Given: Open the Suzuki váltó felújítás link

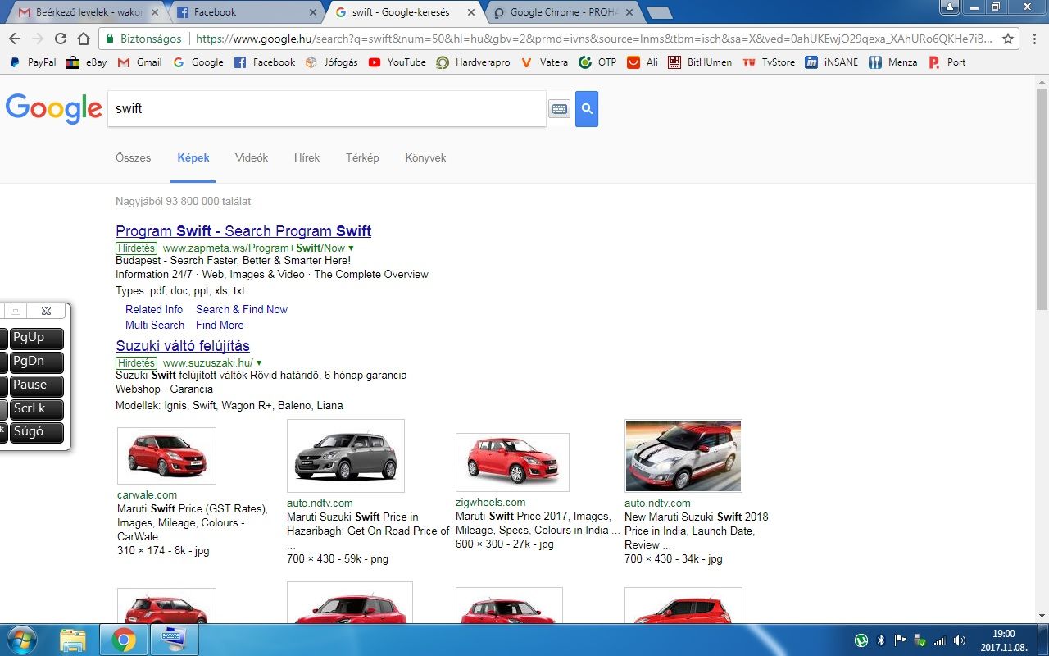Looking at the screenshot, I should (183, 346).
